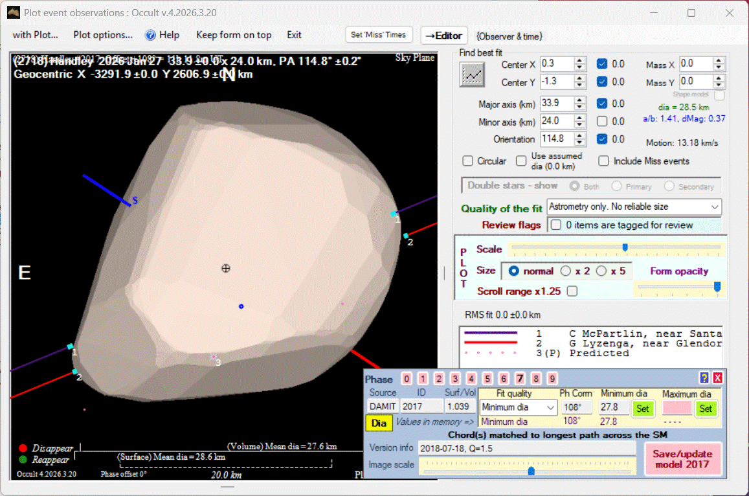Increase Center X with the up spinner
Viewport: 749px width, 496px height.
tap(580, 61)
